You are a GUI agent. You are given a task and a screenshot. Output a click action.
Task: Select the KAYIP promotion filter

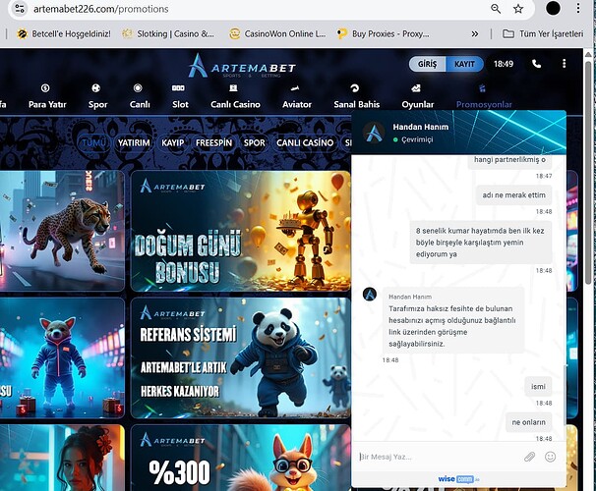coord(172,142)
